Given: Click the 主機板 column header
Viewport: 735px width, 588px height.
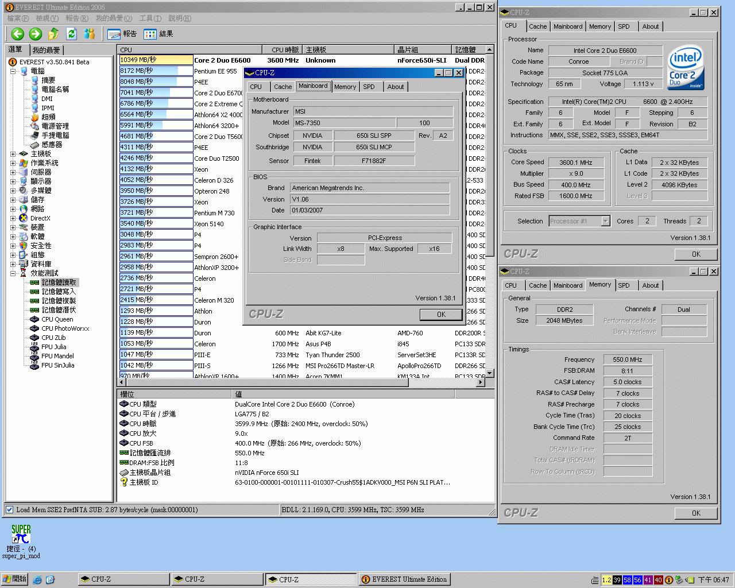Looking at the screenshot, I should (349, 50).
